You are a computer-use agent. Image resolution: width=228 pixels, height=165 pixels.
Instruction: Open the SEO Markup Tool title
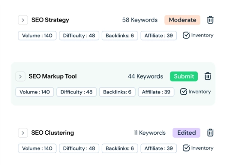[53, 76]
